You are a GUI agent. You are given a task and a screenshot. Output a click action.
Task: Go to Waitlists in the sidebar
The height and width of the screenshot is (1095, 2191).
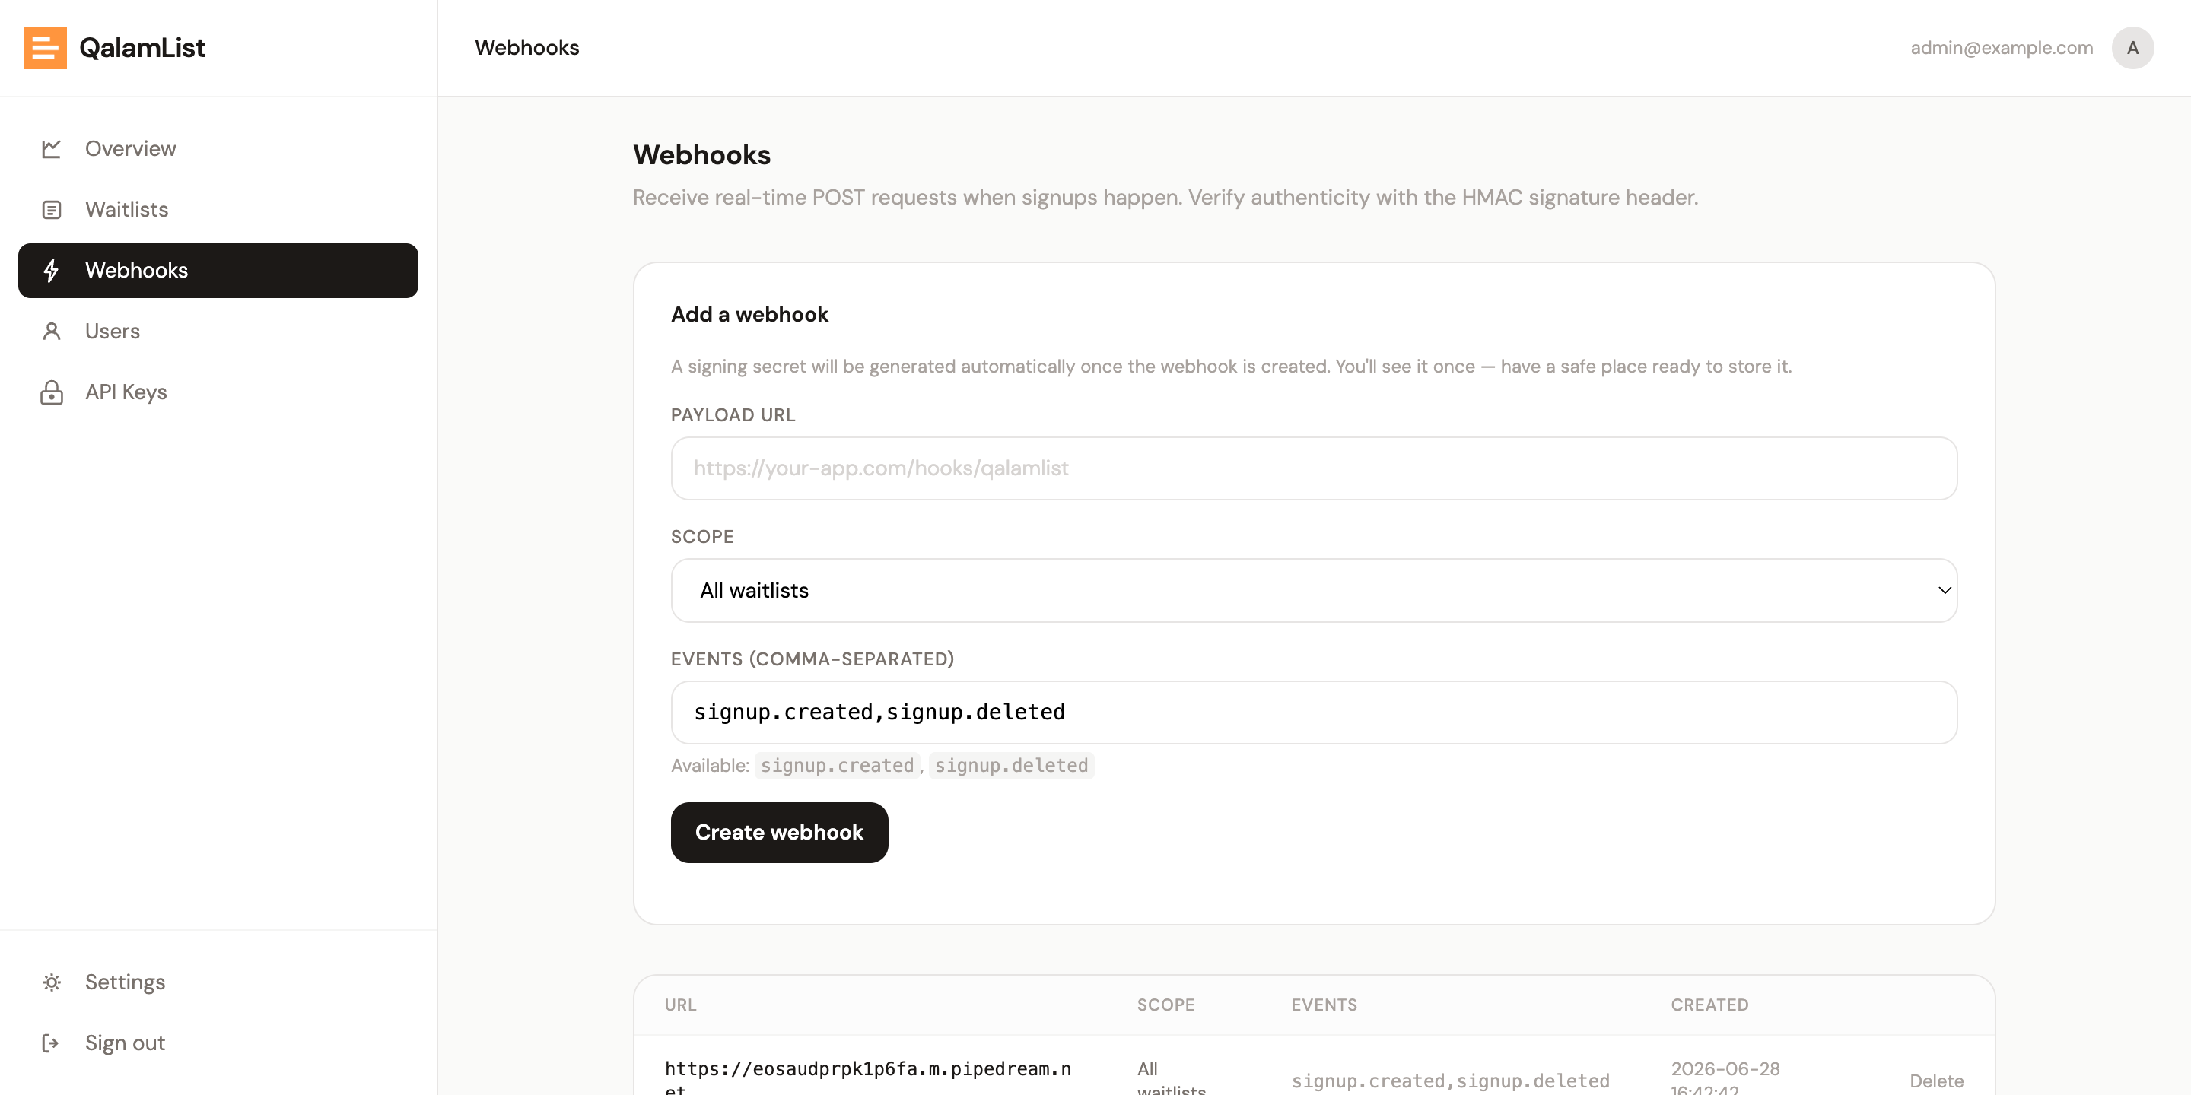coord(218,210)
